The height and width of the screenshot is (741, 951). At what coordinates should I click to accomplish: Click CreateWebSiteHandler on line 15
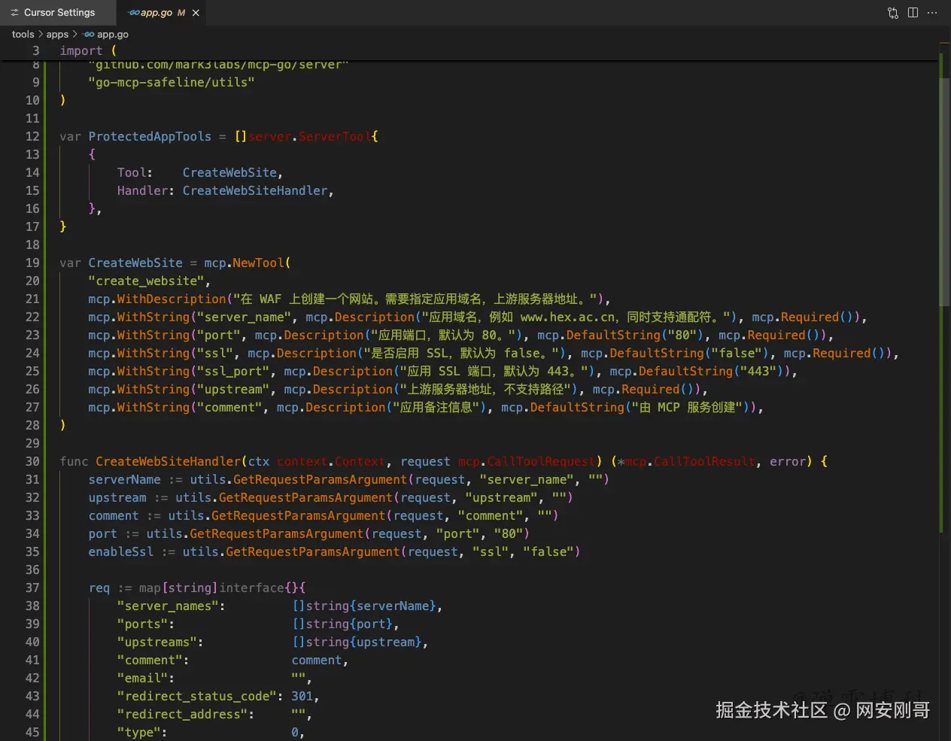pyautogui.click(x=255, y=191)
